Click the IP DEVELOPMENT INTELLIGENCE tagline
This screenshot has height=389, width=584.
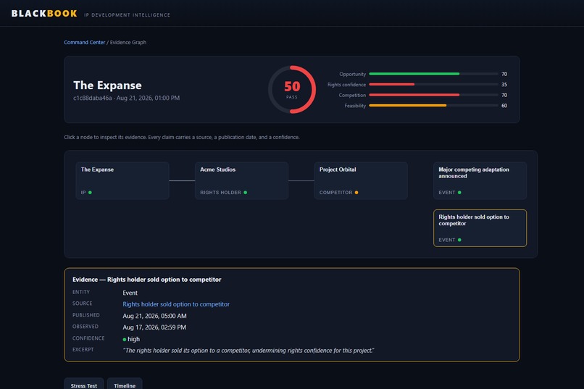point(127,15)
